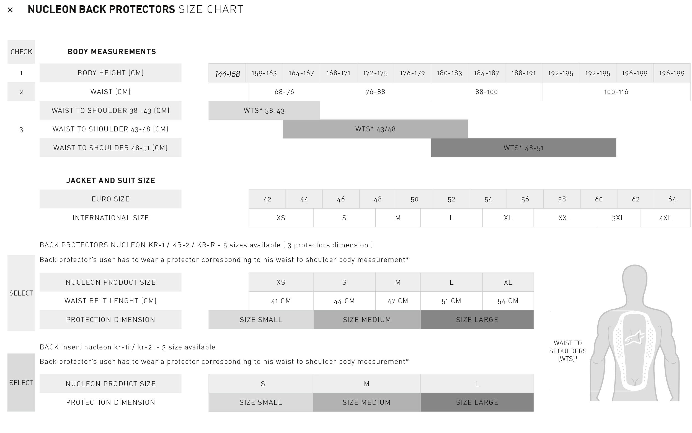
Task: Select the 180-183 body height cell
Action: pos(449,73)
